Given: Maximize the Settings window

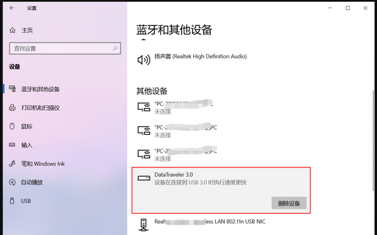Looking at the screenshot, I should tap(348, 8).
